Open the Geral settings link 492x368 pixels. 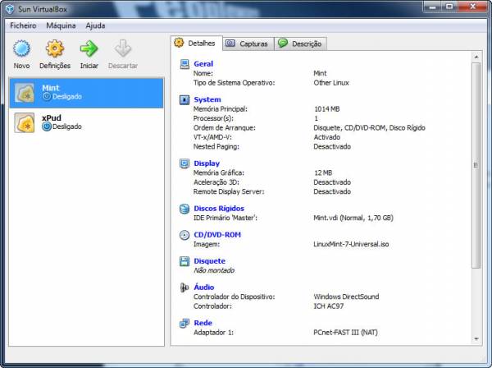203,63
